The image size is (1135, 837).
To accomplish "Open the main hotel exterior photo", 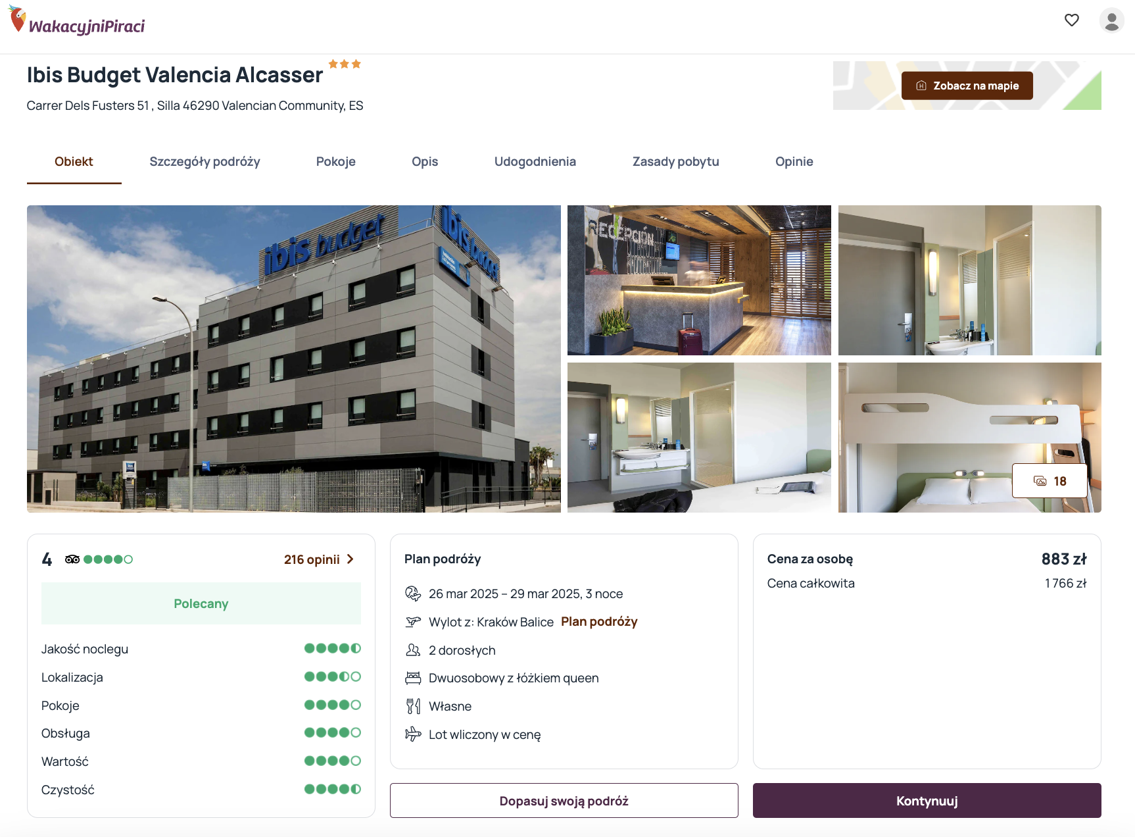I will (x=294, y=359).
